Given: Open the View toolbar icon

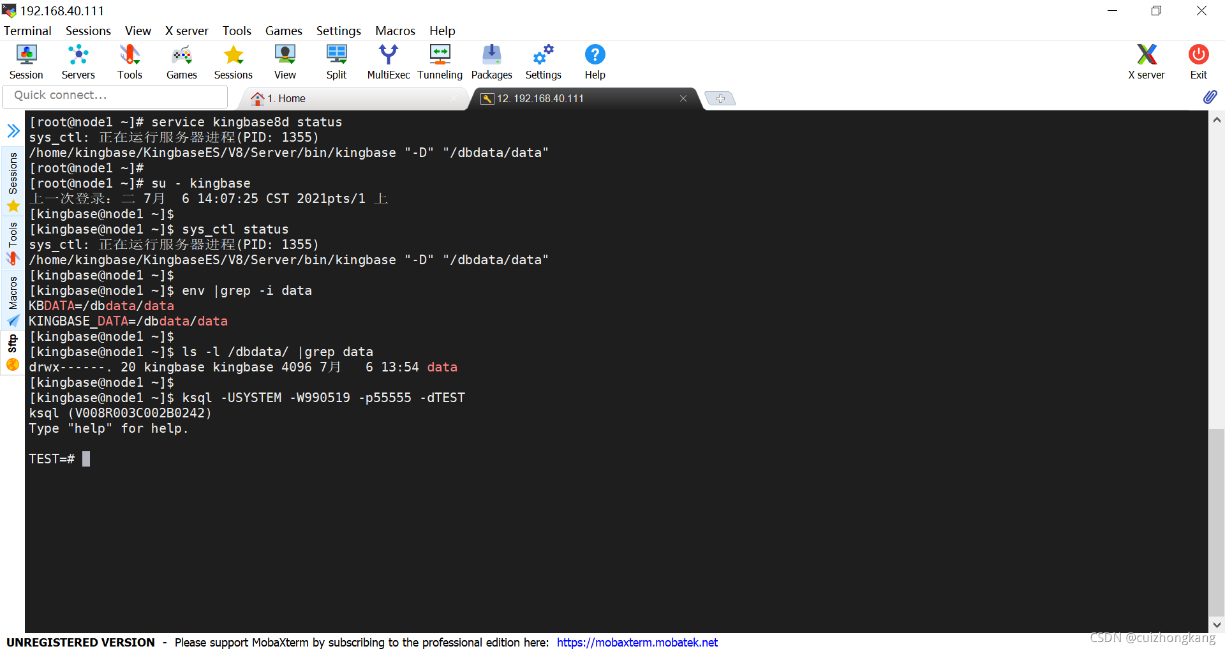Looking at the screenshot, I should coord(285,62).
